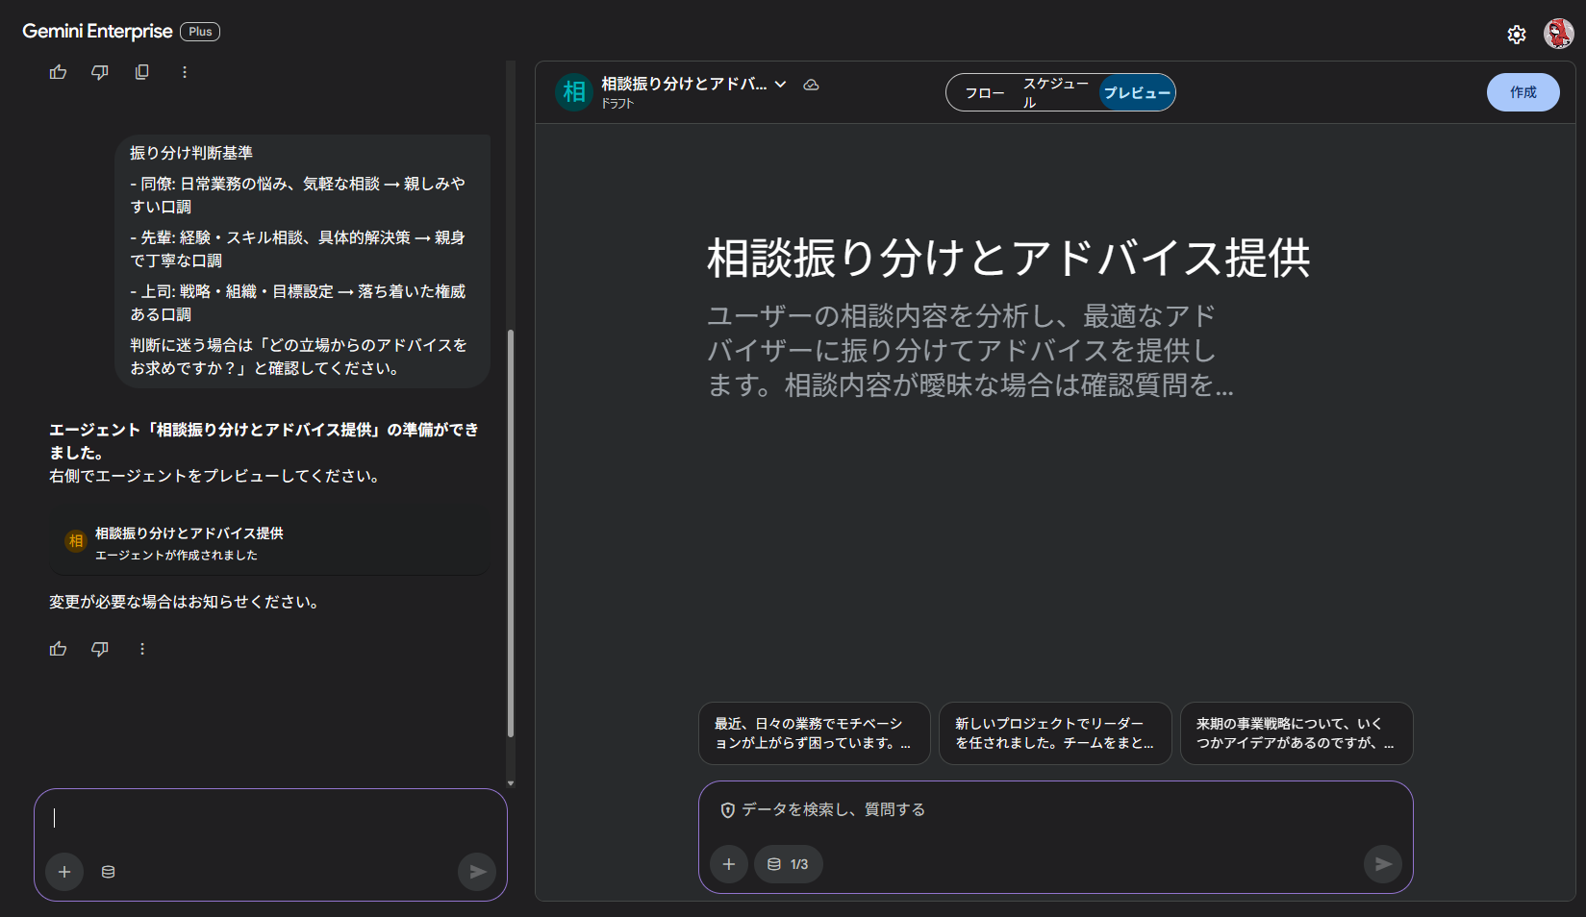Viewport: 1586px width, 917px height.
Task: Give a thumbs down to the bottom response
Action: tap(99, 649)
